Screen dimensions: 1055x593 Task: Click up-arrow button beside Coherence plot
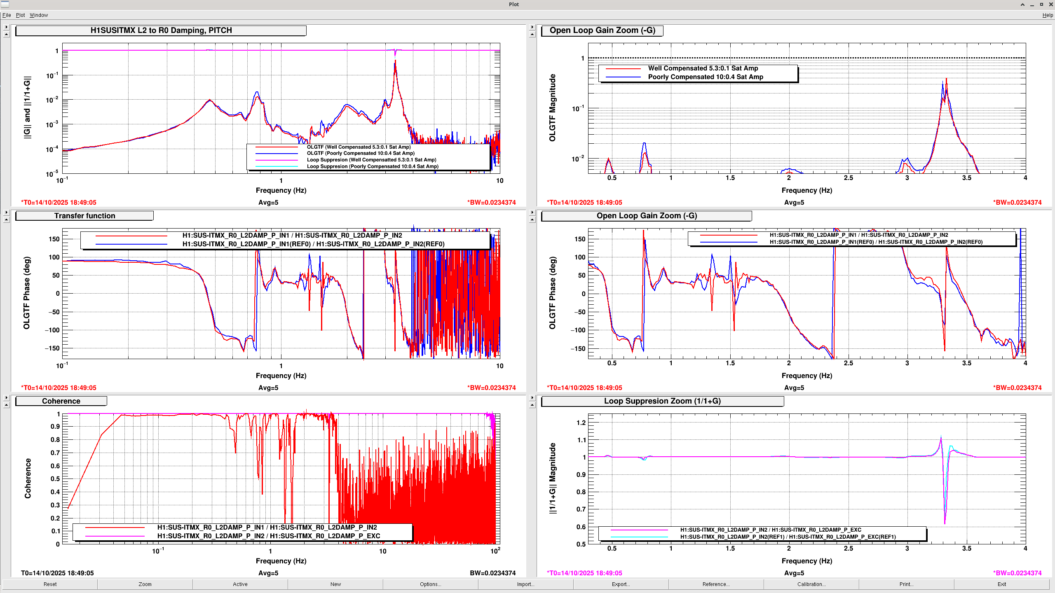click(6, 405)
